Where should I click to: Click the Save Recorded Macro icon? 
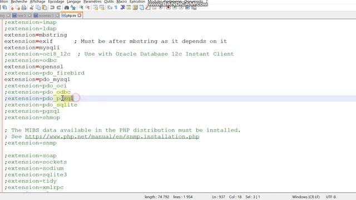point(194,7)
